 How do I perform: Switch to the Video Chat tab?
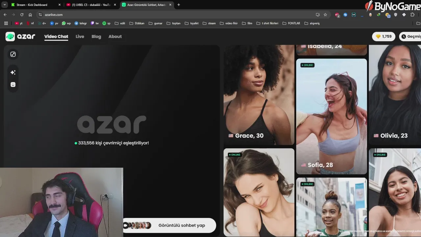(56, 37)
